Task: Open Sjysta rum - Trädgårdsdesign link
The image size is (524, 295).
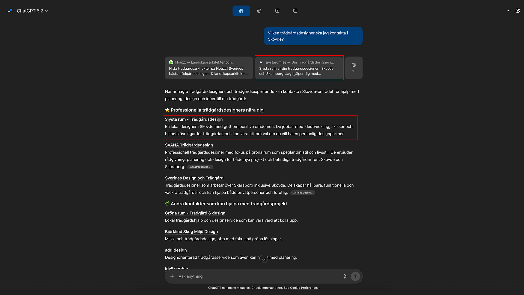Action: [x=194, y=119]
